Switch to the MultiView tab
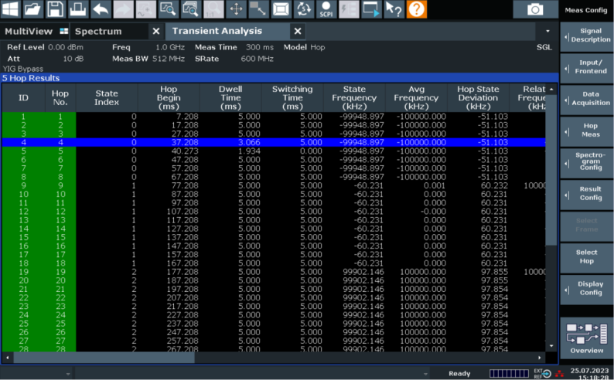Image resolution: width=614 pixels, height=380 pixels. pyautogui.click(x=36, y=31)
